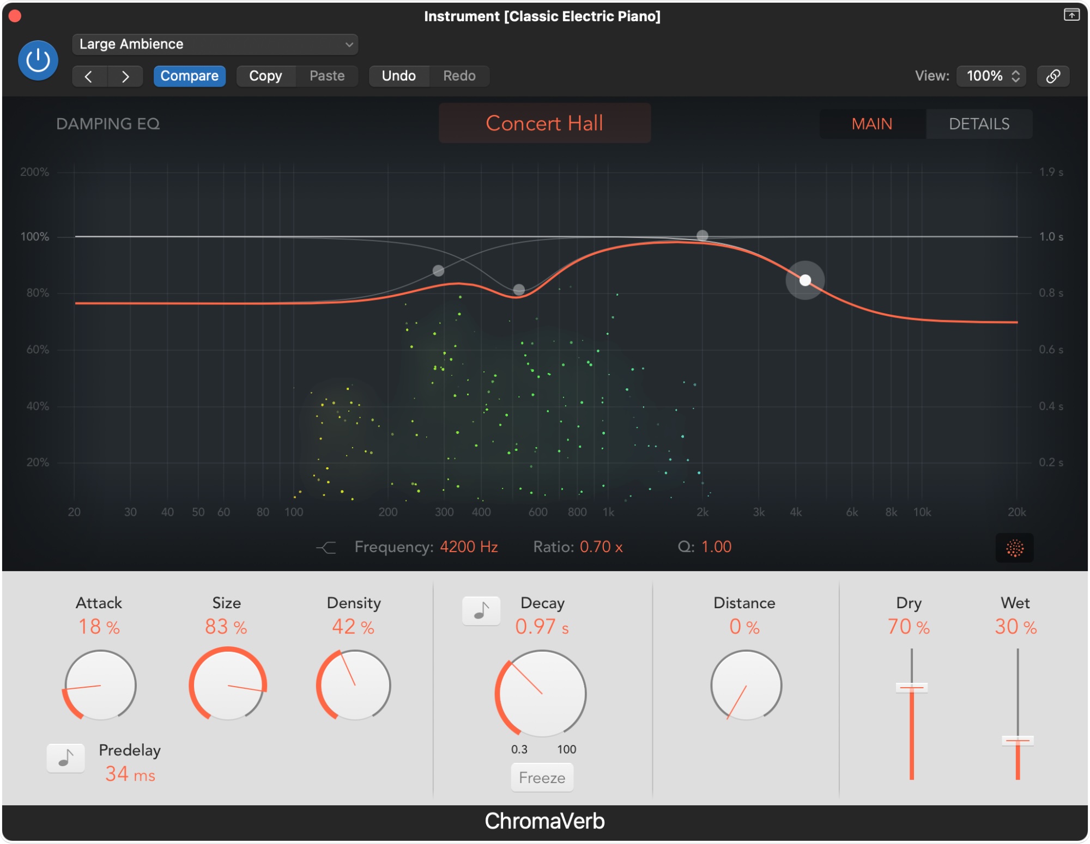Click the Freeze button
The image size is (1090, 844).
coord(542,778)
